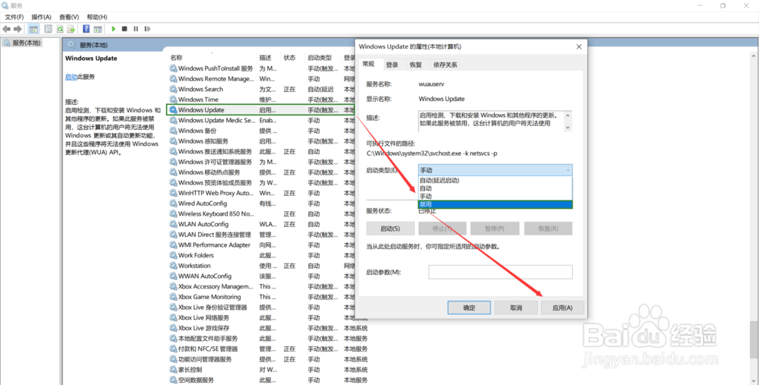This screenshot has width=759, height=385.
Task: Click the 启动(S) button in the dialog
Action: pos(390,229)
